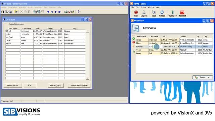Viewport: 215px width, 121px height.
Task: Open the Abfrage menu in Oracle Forms
Action: click(x=23, y=7)
